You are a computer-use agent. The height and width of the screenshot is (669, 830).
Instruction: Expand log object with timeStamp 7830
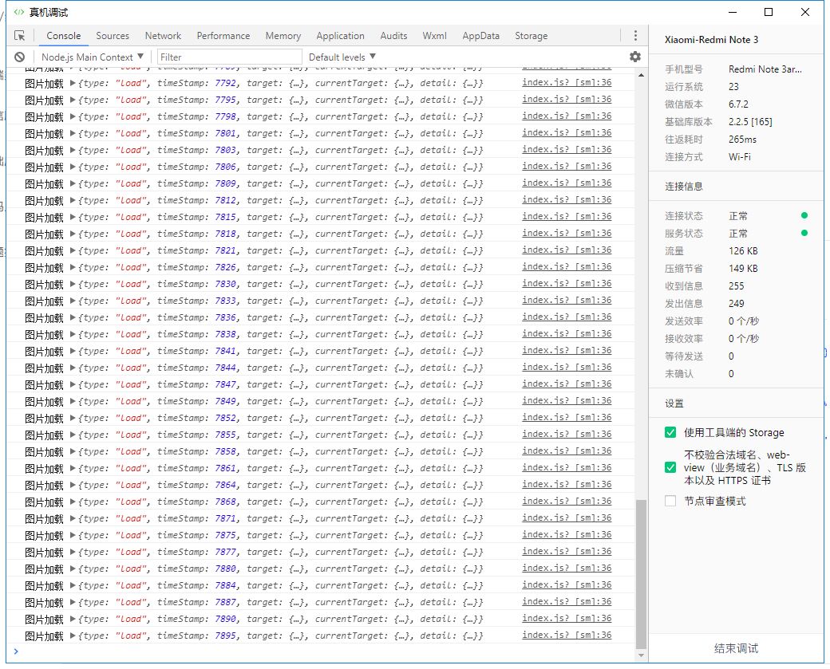(x=73, y=284)
